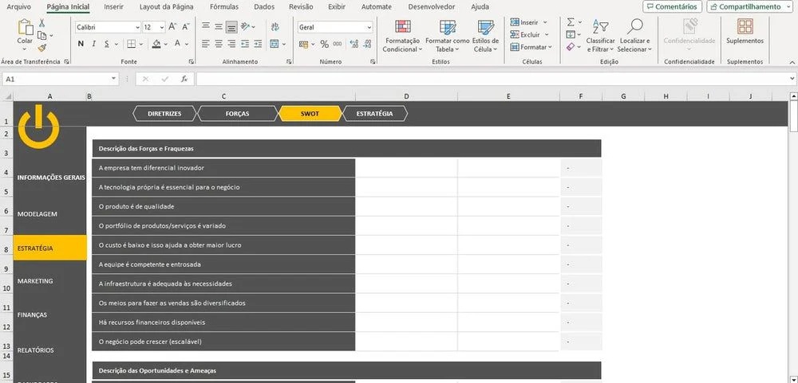798x383 pixels.
Task: Open Font group dialog launcher
Action: click(192, 61)
